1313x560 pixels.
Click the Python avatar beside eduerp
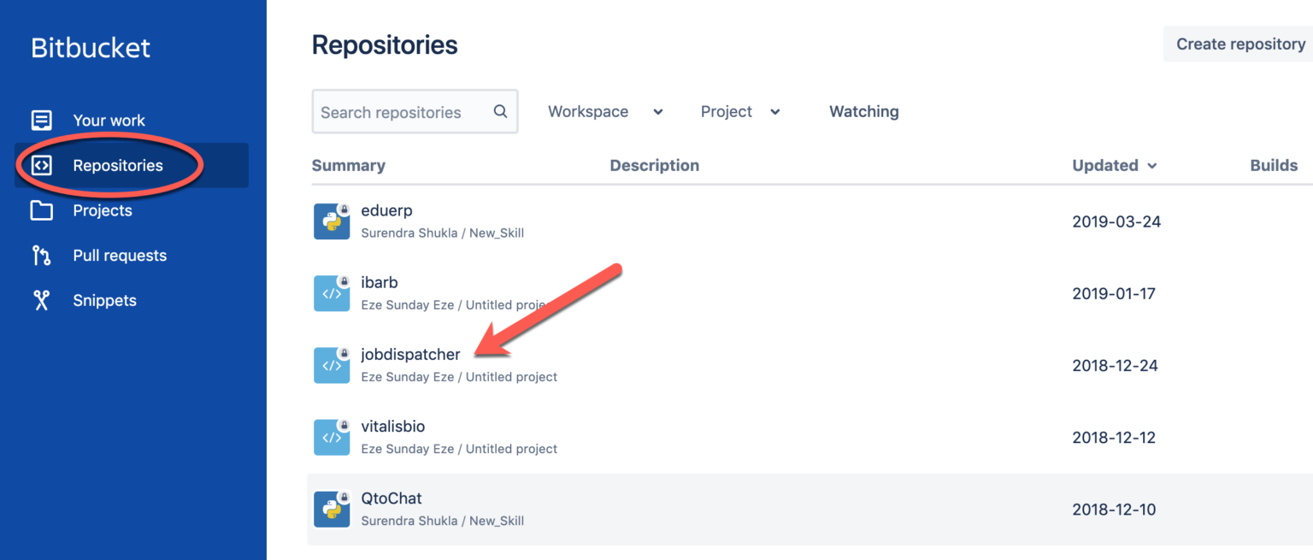pos(332,221)
